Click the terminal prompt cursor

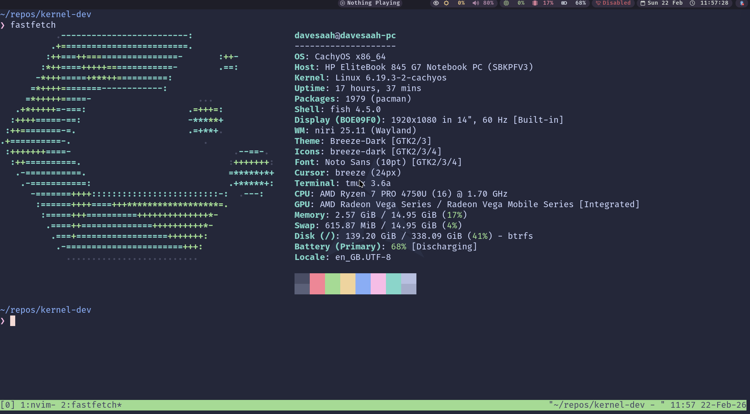13,321
